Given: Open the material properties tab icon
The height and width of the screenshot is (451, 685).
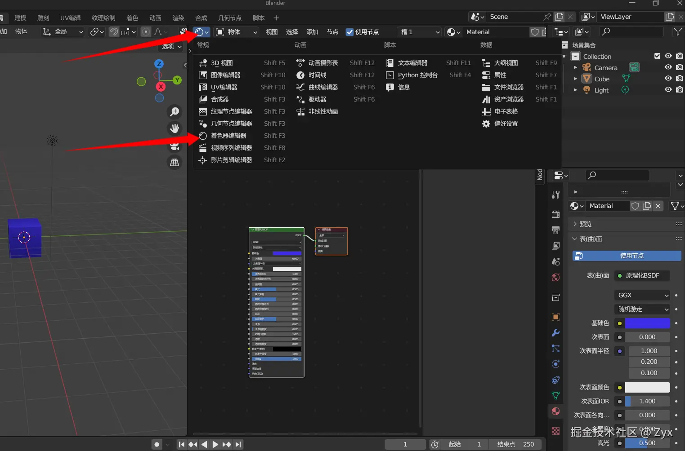Looking at the screenshot, I should 555,411.
